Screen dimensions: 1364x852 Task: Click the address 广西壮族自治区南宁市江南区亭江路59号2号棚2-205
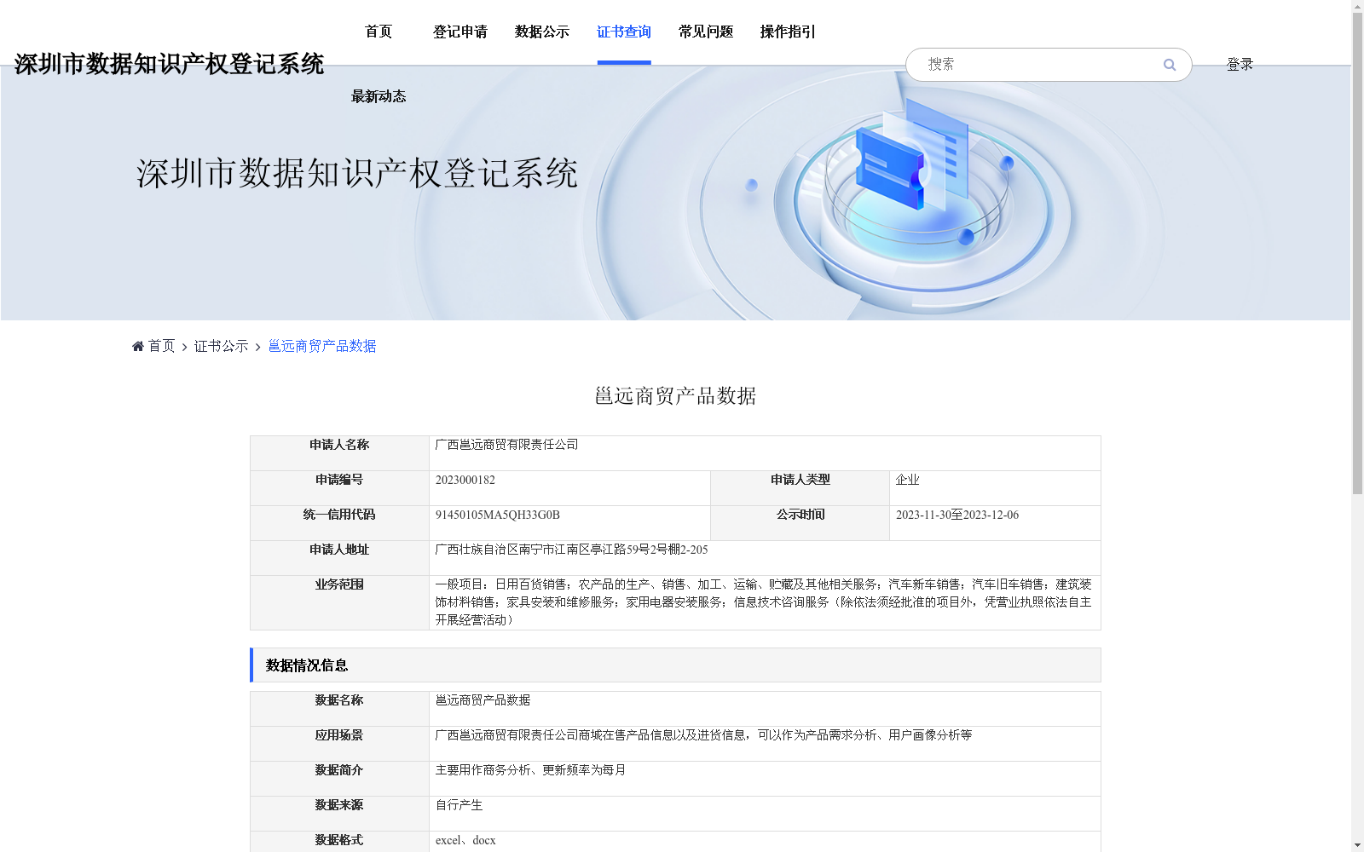(x=571, y=550)
